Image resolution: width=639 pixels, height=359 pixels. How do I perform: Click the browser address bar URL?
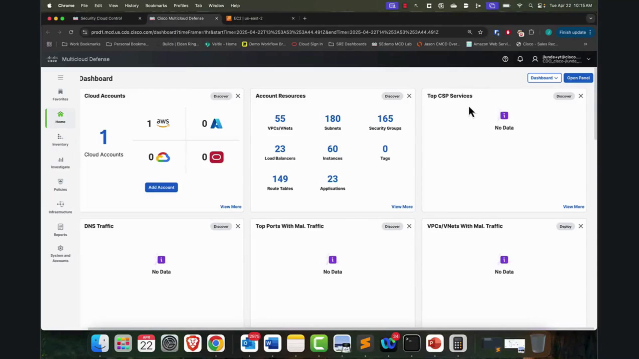(x=265, y=32)
